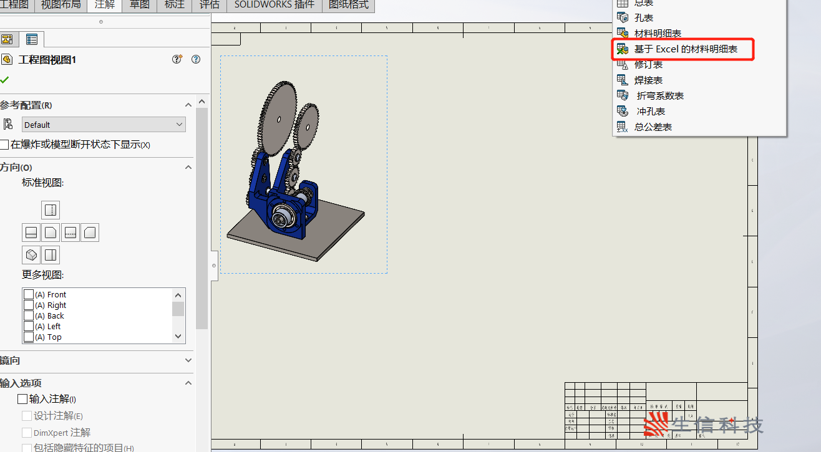Image resolution: width=821 pixels, height=452 pixels.
Task: Tick the 设计注解 checkbox
Action: (27, 416)
